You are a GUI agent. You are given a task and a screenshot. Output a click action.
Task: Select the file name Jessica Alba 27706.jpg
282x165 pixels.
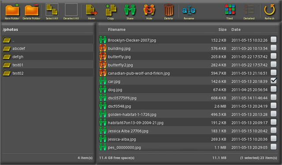(x=128, y=131)
